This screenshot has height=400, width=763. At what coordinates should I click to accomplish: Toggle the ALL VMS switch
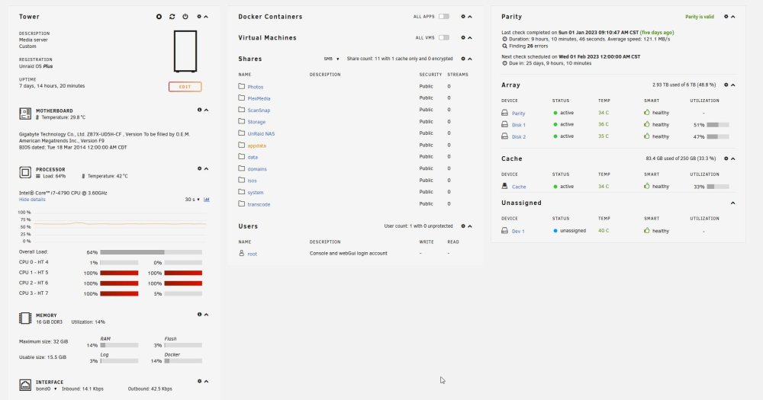[444, 37]
